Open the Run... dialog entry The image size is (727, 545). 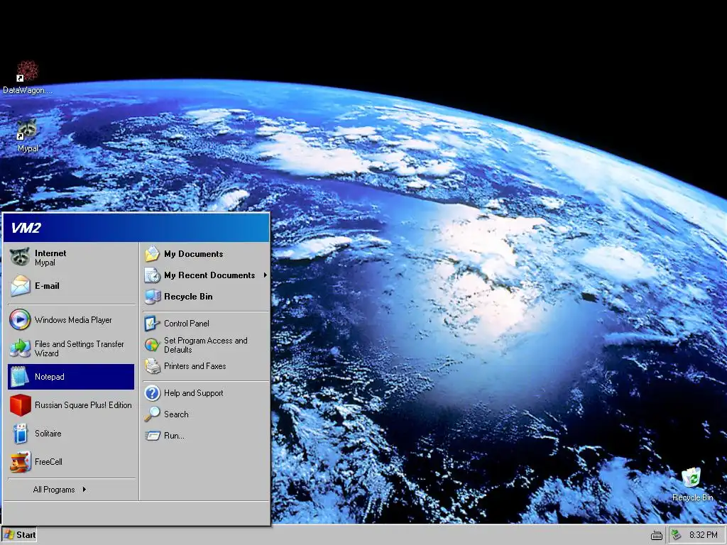pyautogui.click(x=206, y=436)
